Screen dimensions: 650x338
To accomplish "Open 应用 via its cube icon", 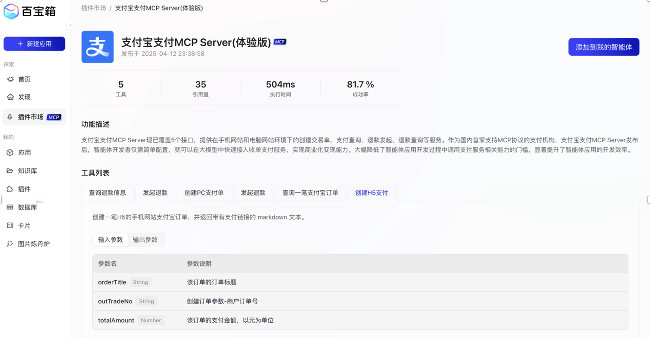I will point(10,152).
